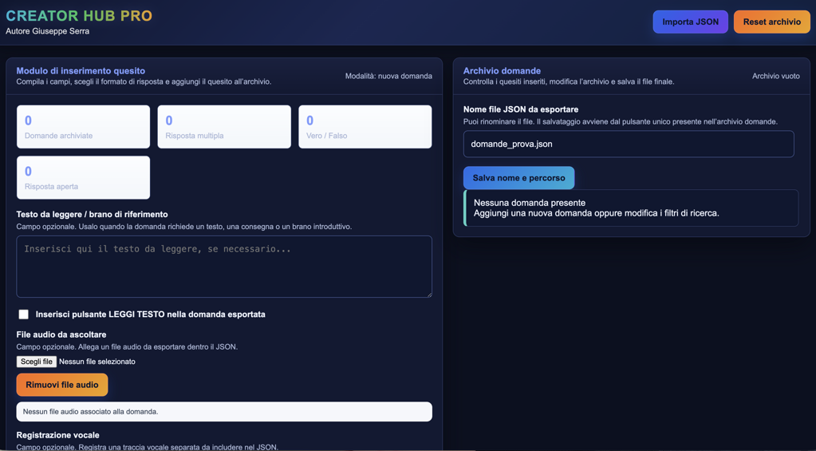The width and height of the screenshot is (816, 451).
Task: Click the Autore Giuseppe Serra text
Action: (47, 31)
